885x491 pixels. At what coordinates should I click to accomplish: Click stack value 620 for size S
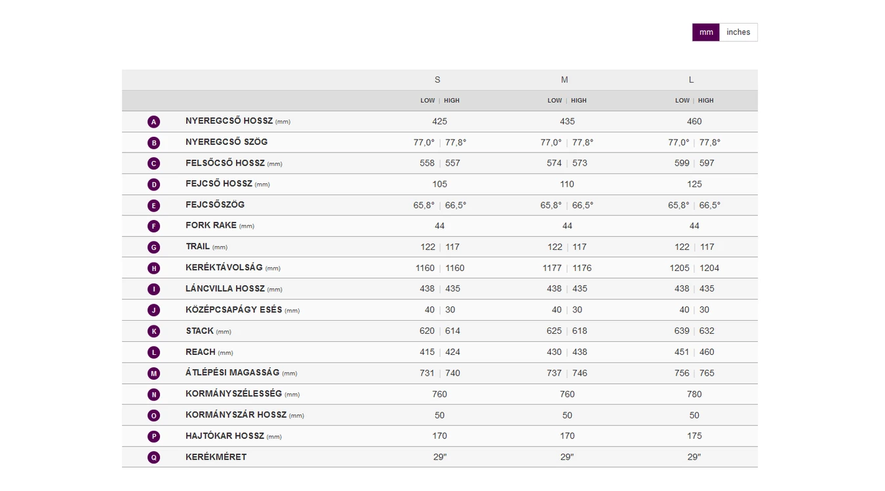[x=427, y=331]
